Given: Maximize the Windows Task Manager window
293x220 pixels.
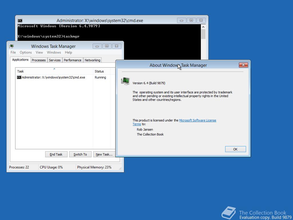Looking at the screenshot, I should pyautogui.click(x=107, y=46).
